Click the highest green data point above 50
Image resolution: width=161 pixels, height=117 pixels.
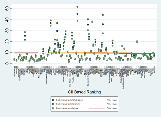(x=77, y=7)
